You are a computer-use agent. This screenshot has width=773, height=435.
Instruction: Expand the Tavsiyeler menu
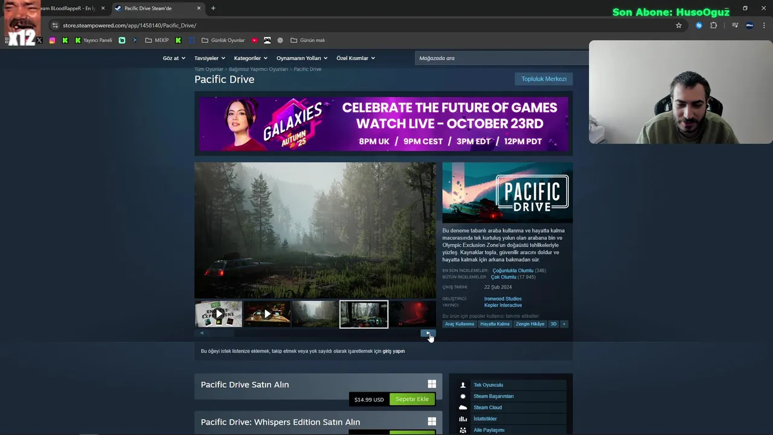click(210, 58)
